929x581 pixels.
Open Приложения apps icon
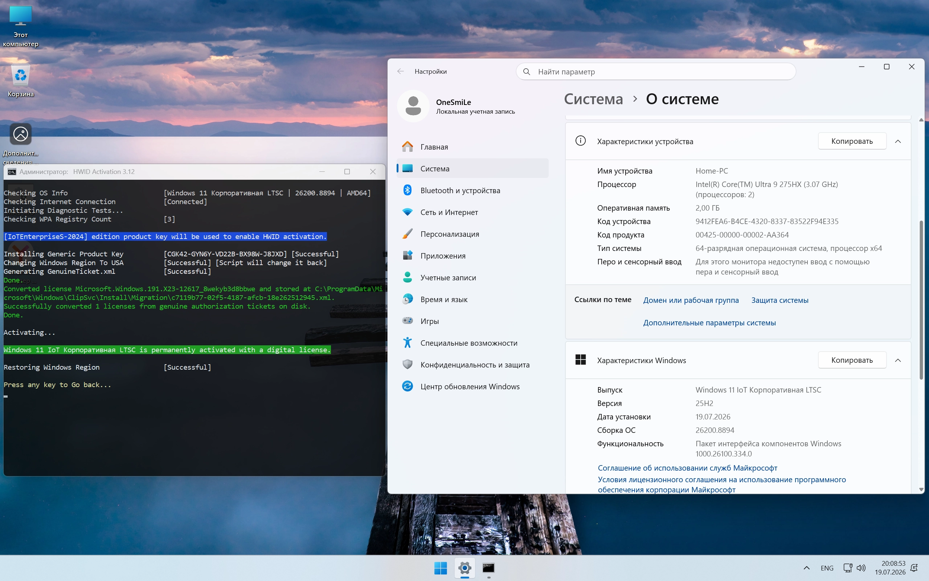point(407,256)
